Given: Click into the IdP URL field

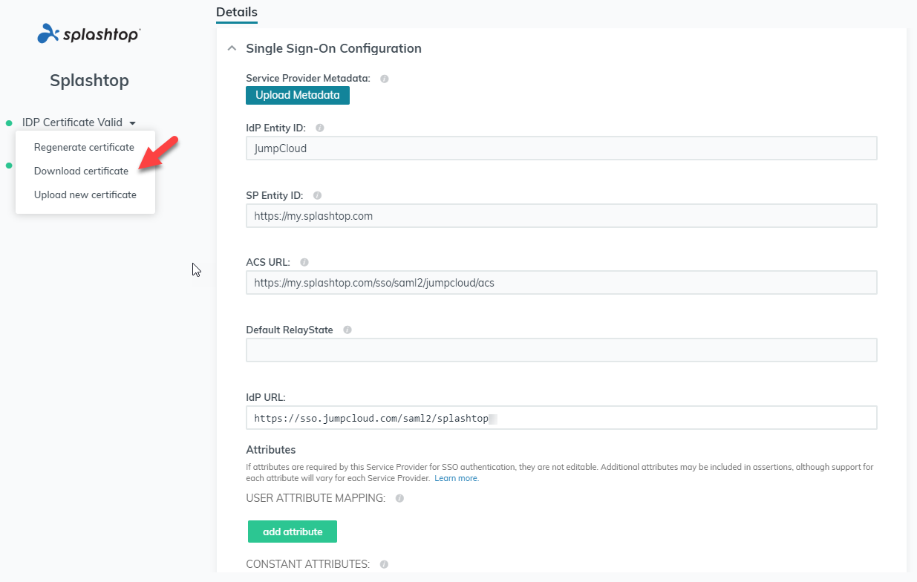Looking at the screenshot, I should pos(561,418).
